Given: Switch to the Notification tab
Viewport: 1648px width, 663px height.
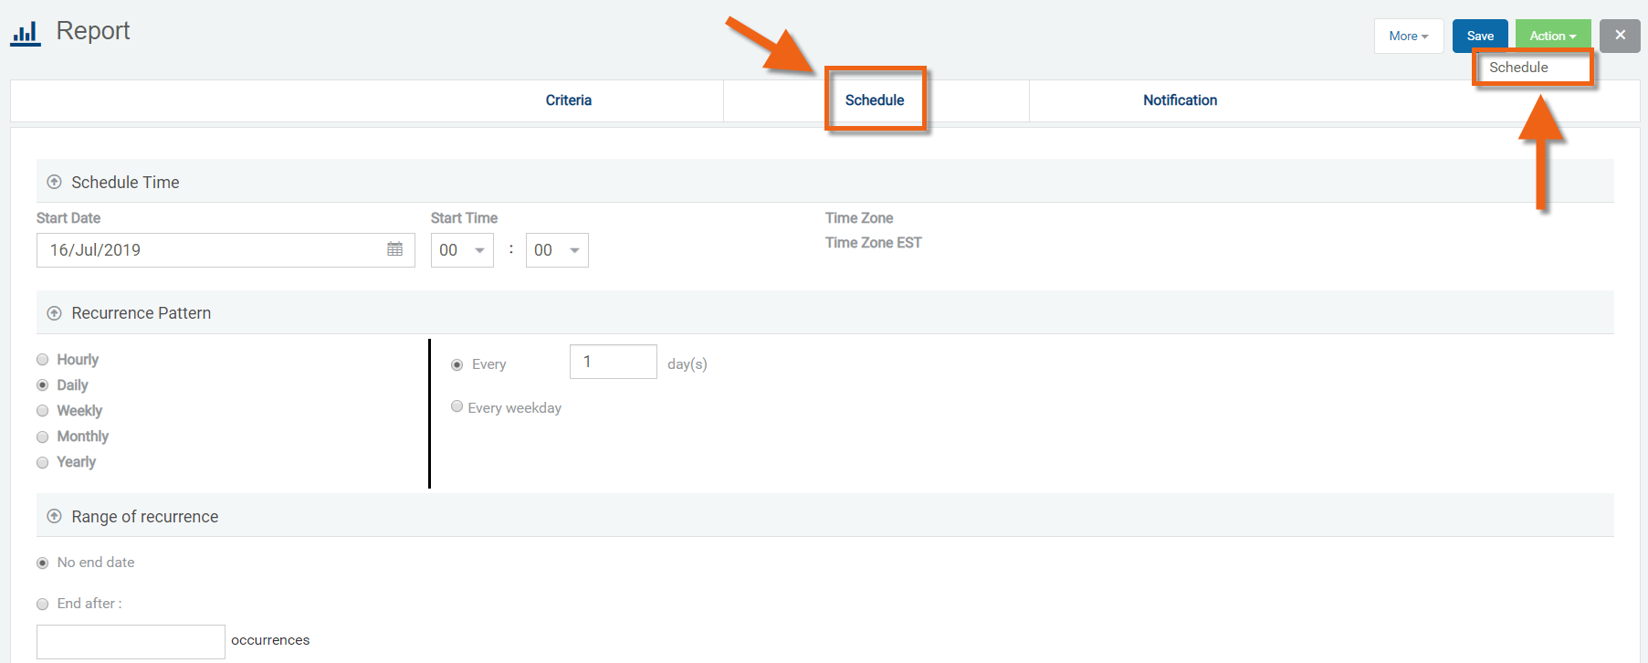Looking at the screenshot, I should coord(1180,100).
